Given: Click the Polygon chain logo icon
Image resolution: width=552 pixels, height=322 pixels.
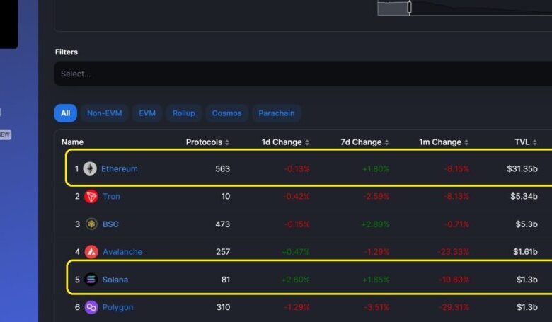Looking at the screenshot, I should pyautogui.click(x=91, y=307).
